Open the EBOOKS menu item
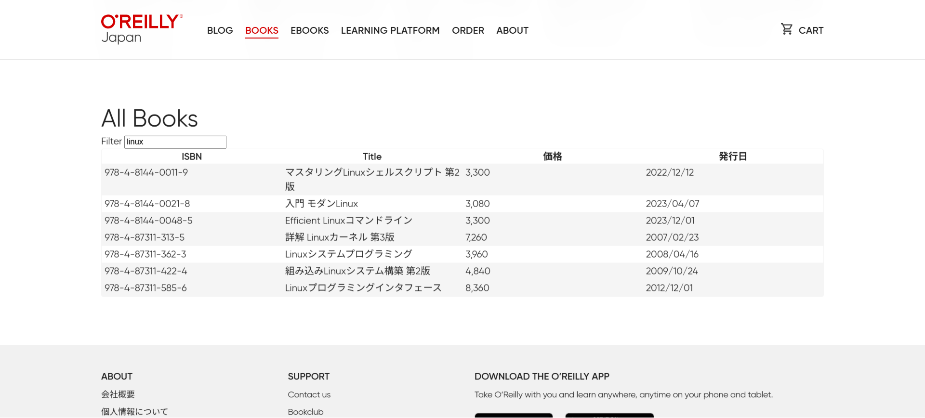 (309, 30)
